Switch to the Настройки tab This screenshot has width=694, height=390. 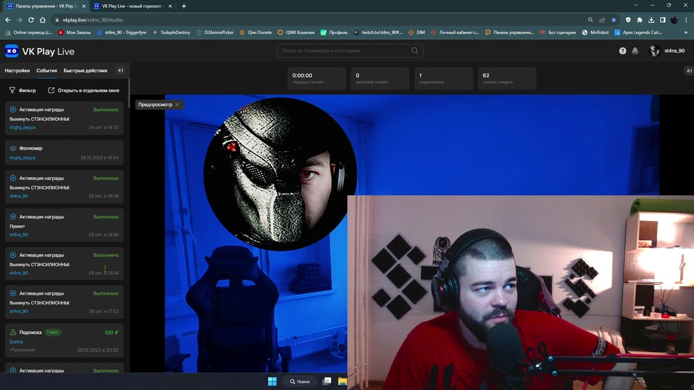click(x=17, y=70)
